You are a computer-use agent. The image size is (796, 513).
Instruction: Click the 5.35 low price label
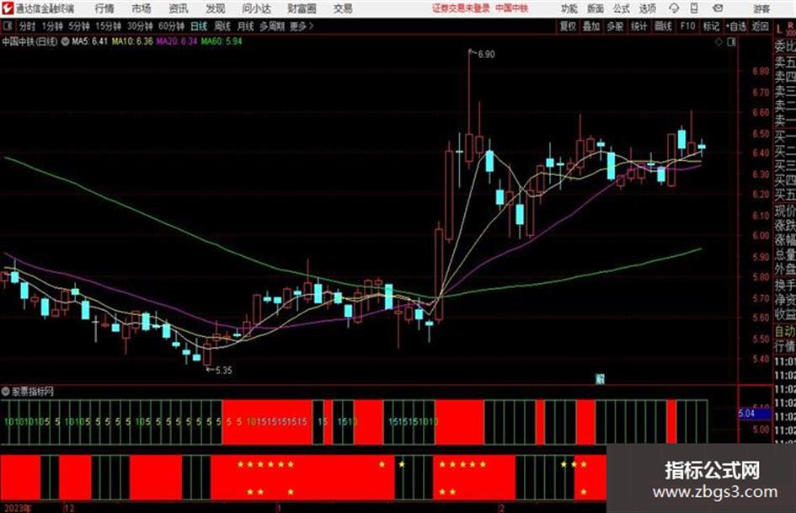[x=223, y=371]
